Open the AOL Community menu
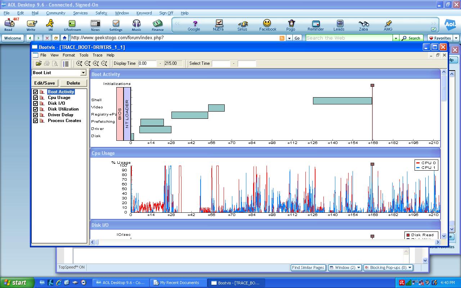The width and height of the screenshot is (461, 288). [55, 13]
